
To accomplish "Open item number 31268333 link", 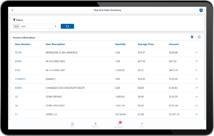I will [20, 79].
